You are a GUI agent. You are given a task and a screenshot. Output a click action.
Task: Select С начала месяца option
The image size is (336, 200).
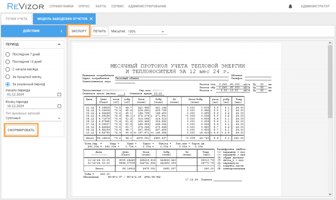pyautogui.click(x=8, y=70)
